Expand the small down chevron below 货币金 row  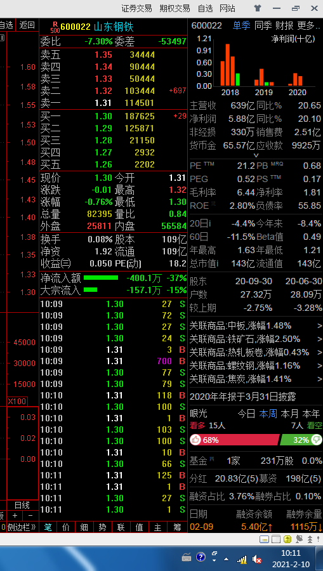click(x=256, y=155)
